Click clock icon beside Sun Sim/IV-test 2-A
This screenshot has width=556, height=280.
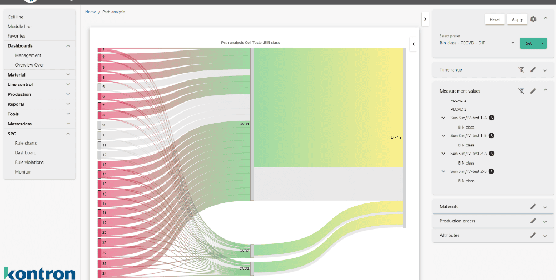492,154
